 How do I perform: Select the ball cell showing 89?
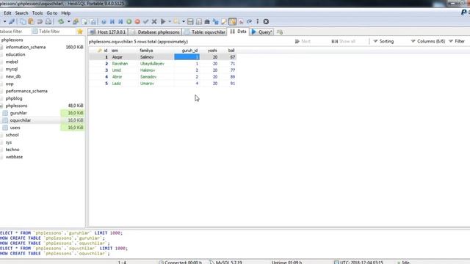(228, 77)
